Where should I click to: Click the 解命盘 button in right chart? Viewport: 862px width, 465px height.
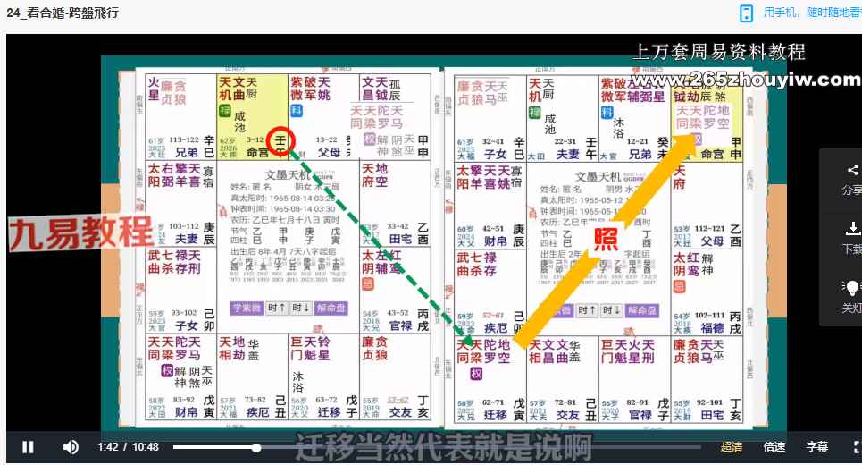pos(641,310)
